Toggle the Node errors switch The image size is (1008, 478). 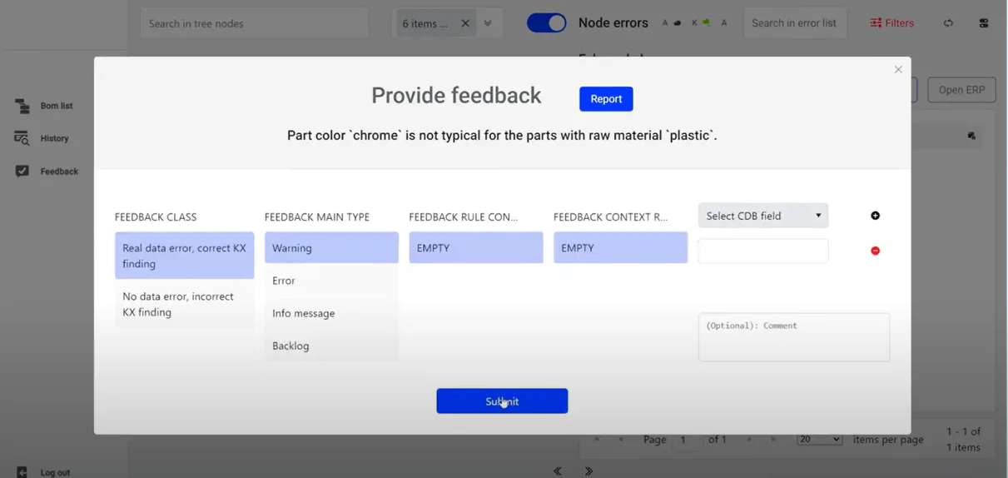click(x=547, y=23)
